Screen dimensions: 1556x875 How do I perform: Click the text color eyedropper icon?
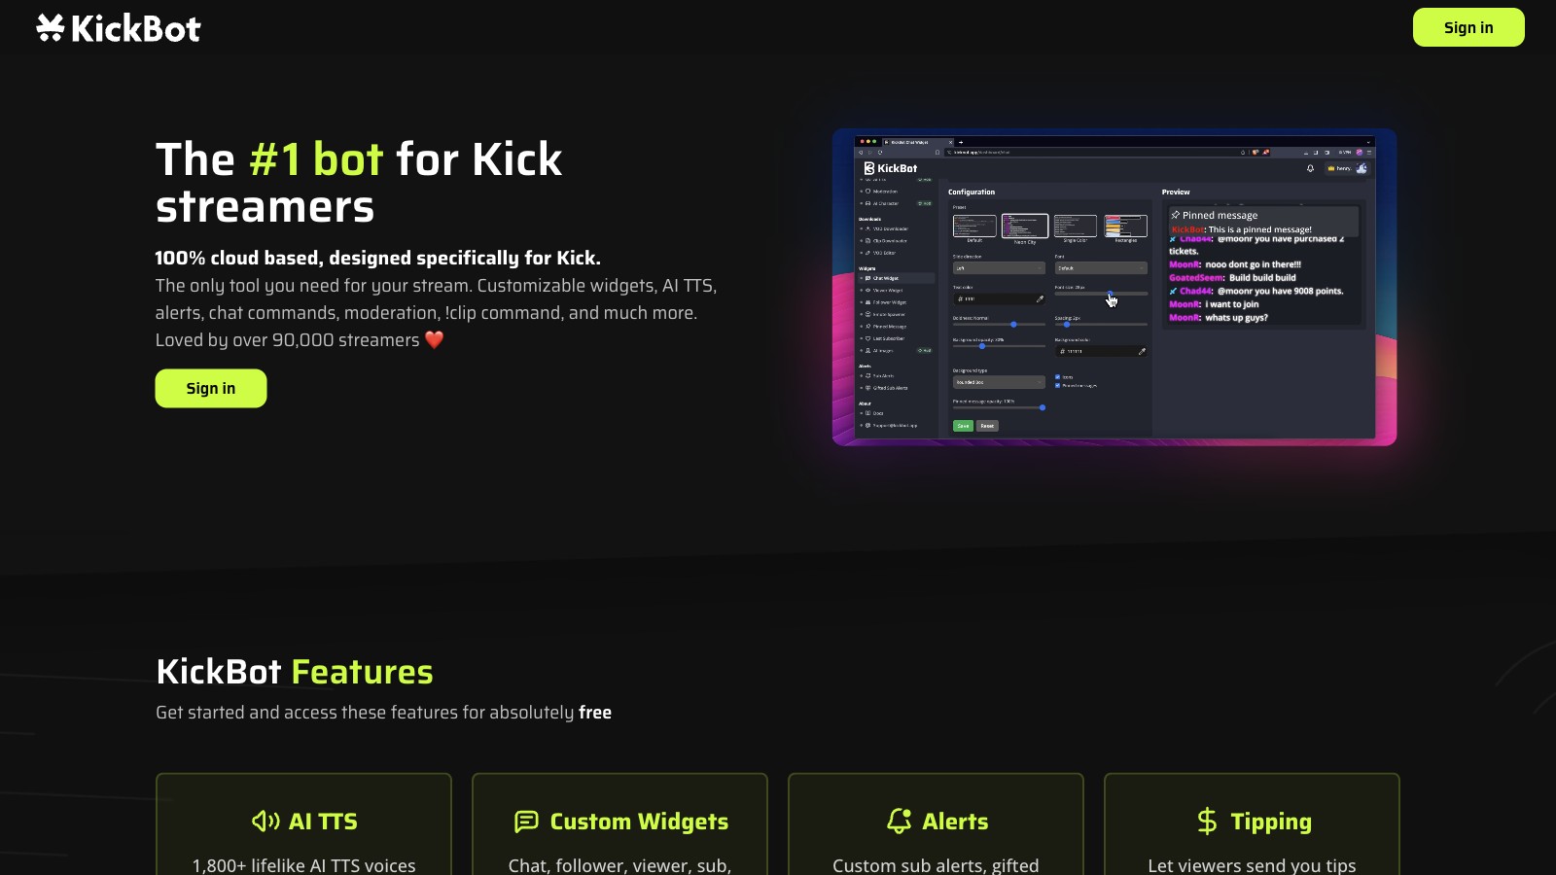pos(1040,299)
